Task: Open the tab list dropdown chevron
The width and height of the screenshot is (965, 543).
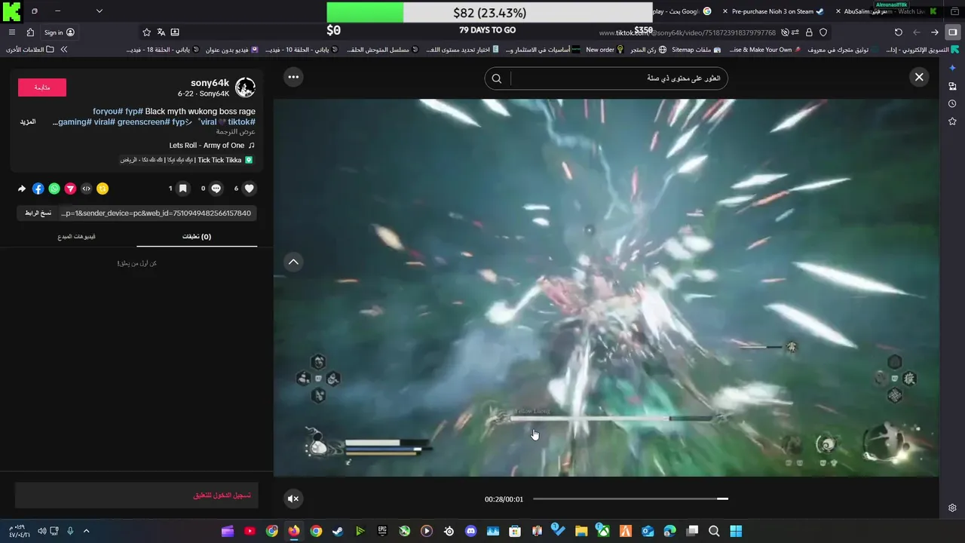Action: click(x=99, y=11)
